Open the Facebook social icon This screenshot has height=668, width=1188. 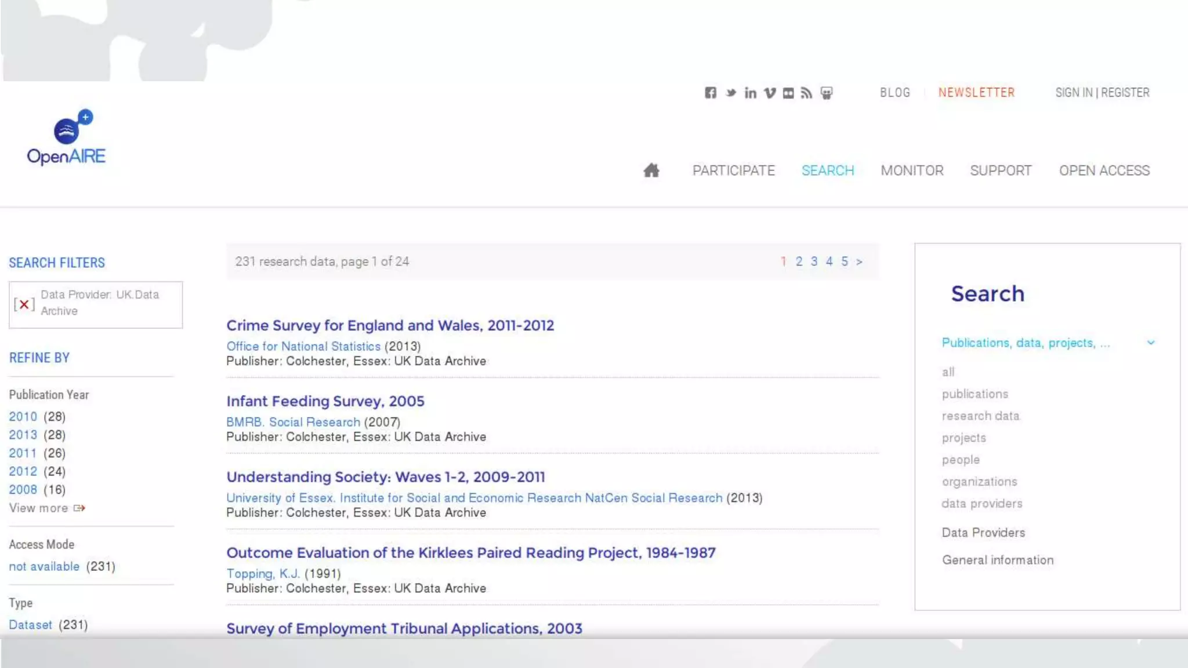coord(710,93)
